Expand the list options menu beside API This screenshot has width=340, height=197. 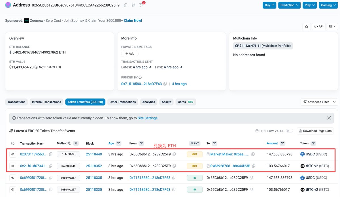(332, 26)
